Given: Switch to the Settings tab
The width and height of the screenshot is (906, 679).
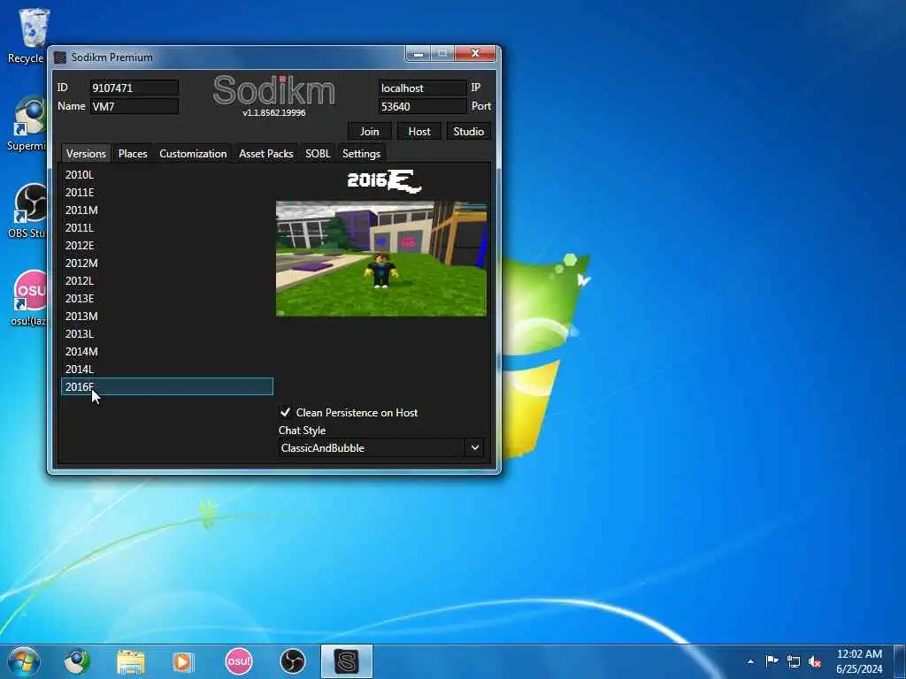Looking at the screenshot, I should [361, 154].
